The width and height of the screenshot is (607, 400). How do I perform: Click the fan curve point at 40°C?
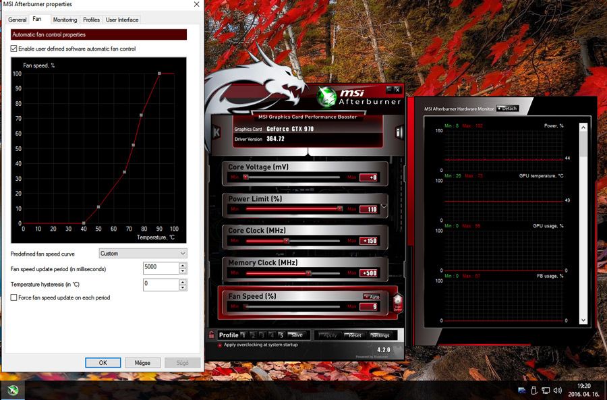[84, 223]
